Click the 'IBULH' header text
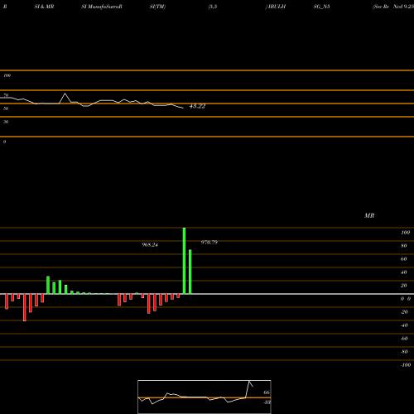Screen dimensions: 414x414 277,7
